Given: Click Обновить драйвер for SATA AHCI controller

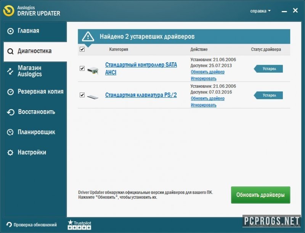Looking at the screenshot, I should 207,72.
